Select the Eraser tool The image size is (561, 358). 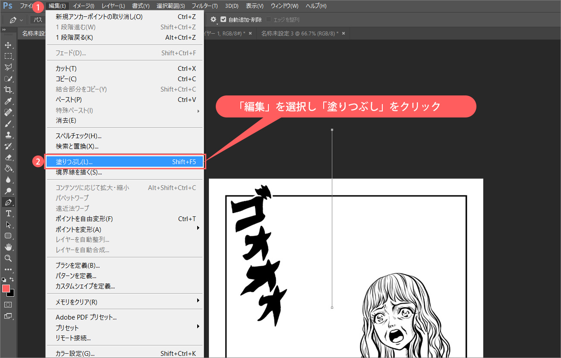tap(8, 157)
